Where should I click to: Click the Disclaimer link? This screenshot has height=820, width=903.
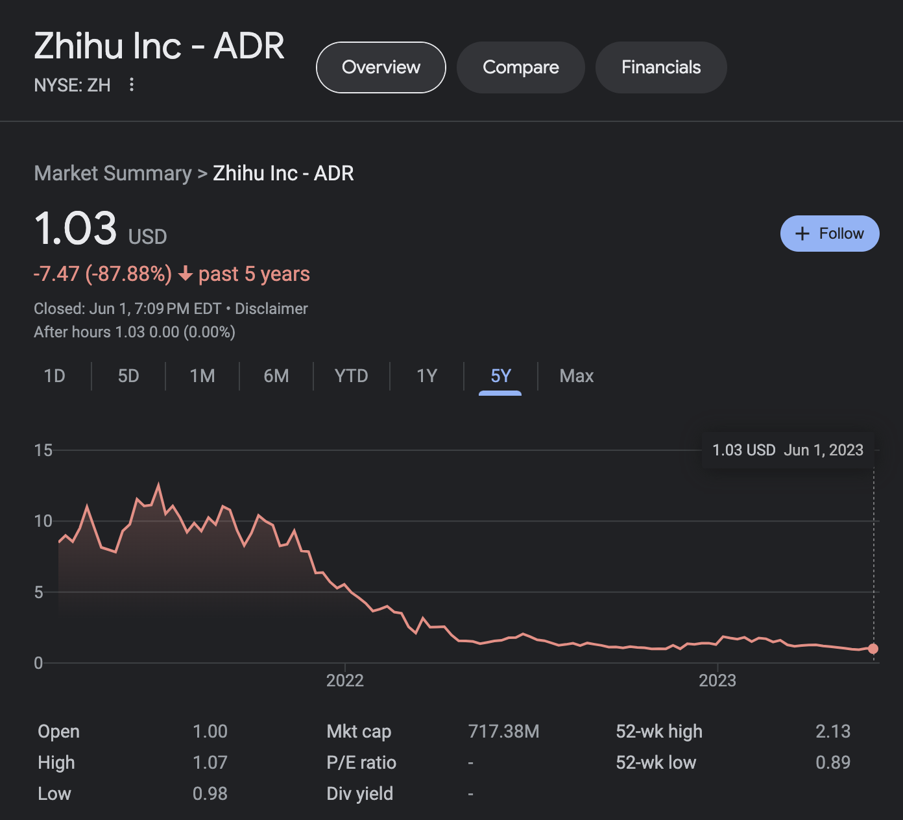pos(271,309)
